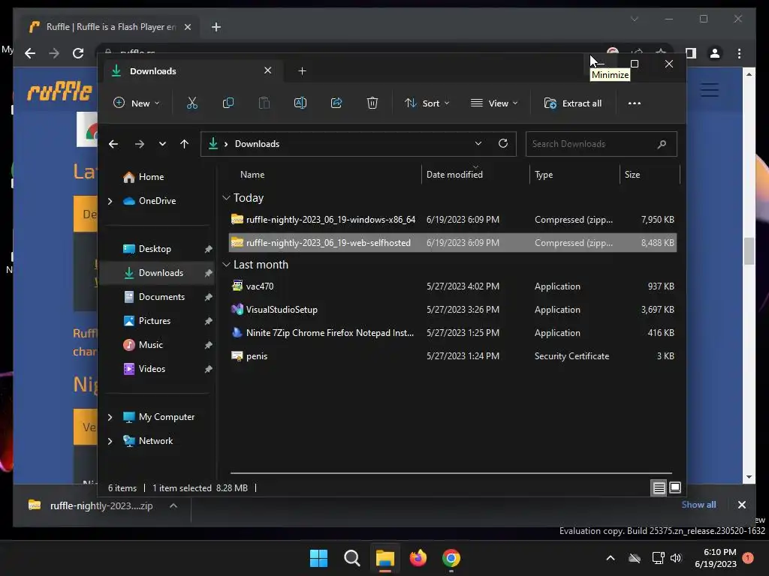Open Firefox from the taskbar

(x=418, y=558)
